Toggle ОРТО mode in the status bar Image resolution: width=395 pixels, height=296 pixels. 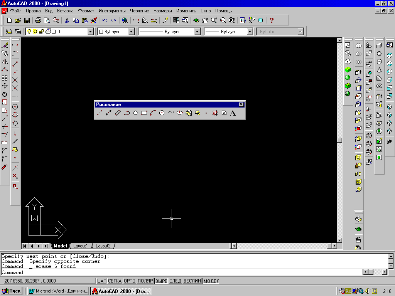click(x=130, y=281)
